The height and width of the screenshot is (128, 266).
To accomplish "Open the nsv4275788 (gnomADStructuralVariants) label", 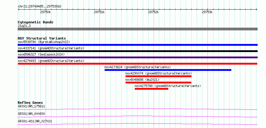I will [168, 86].
